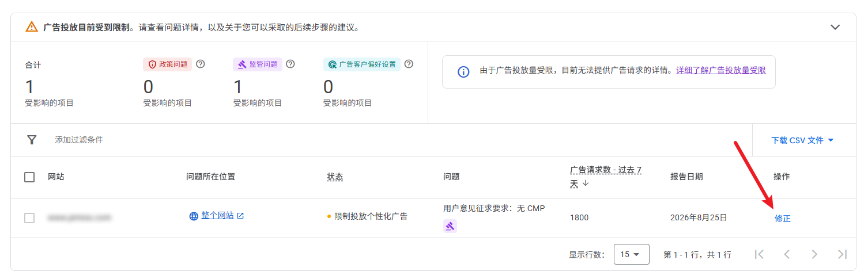Open the rows-per-page dropdown showing 15
The height and width of the screenshot is (279, 868).
[x=631, y=254]
